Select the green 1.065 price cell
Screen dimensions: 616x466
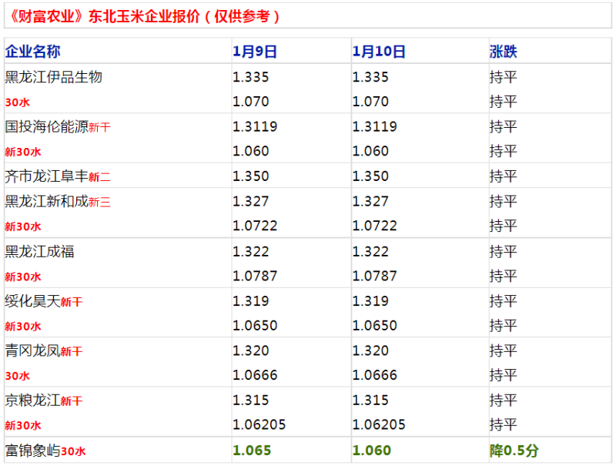tap(252, 451)
